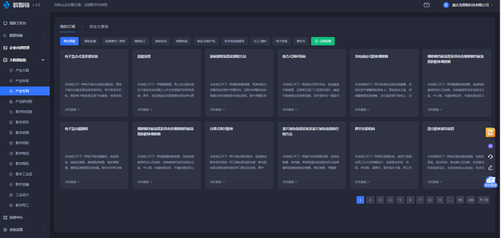
Task: Switch to the 自定义查询 tab
Action: point(99,26)
